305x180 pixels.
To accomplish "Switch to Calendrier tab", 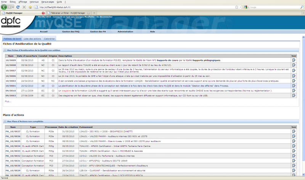I will [x=50, y=39].
